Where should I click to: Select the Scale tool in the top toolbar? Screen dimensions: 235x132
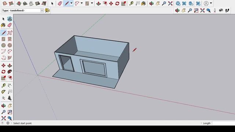[124, 3]
